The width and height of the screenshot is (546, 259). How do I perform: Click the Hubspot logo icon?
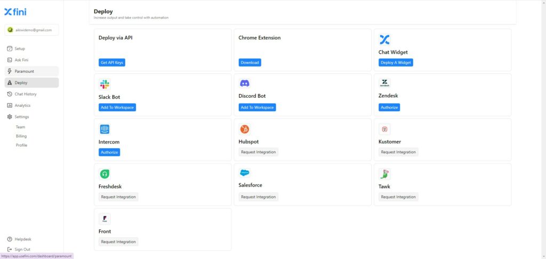coord(244,129)
